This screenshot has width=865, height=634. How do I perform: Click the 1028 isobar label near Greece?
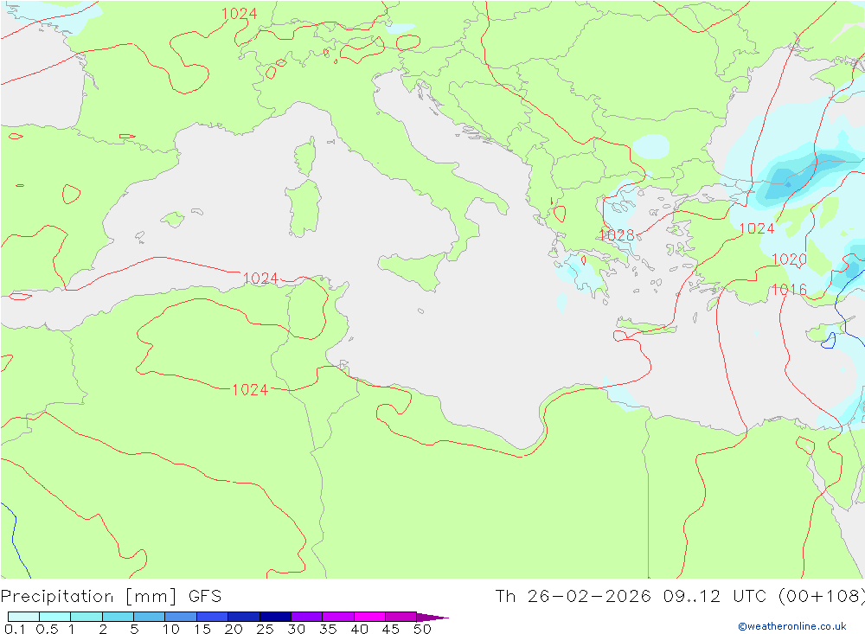(x=617, y=235)
